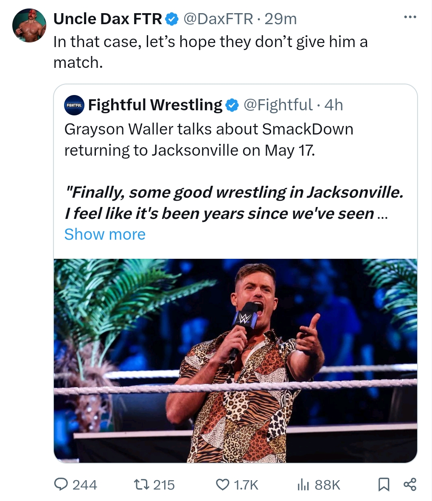432x501 pixels.
Task: Expand quoted tweet with Show more
Action: point(105,234)
